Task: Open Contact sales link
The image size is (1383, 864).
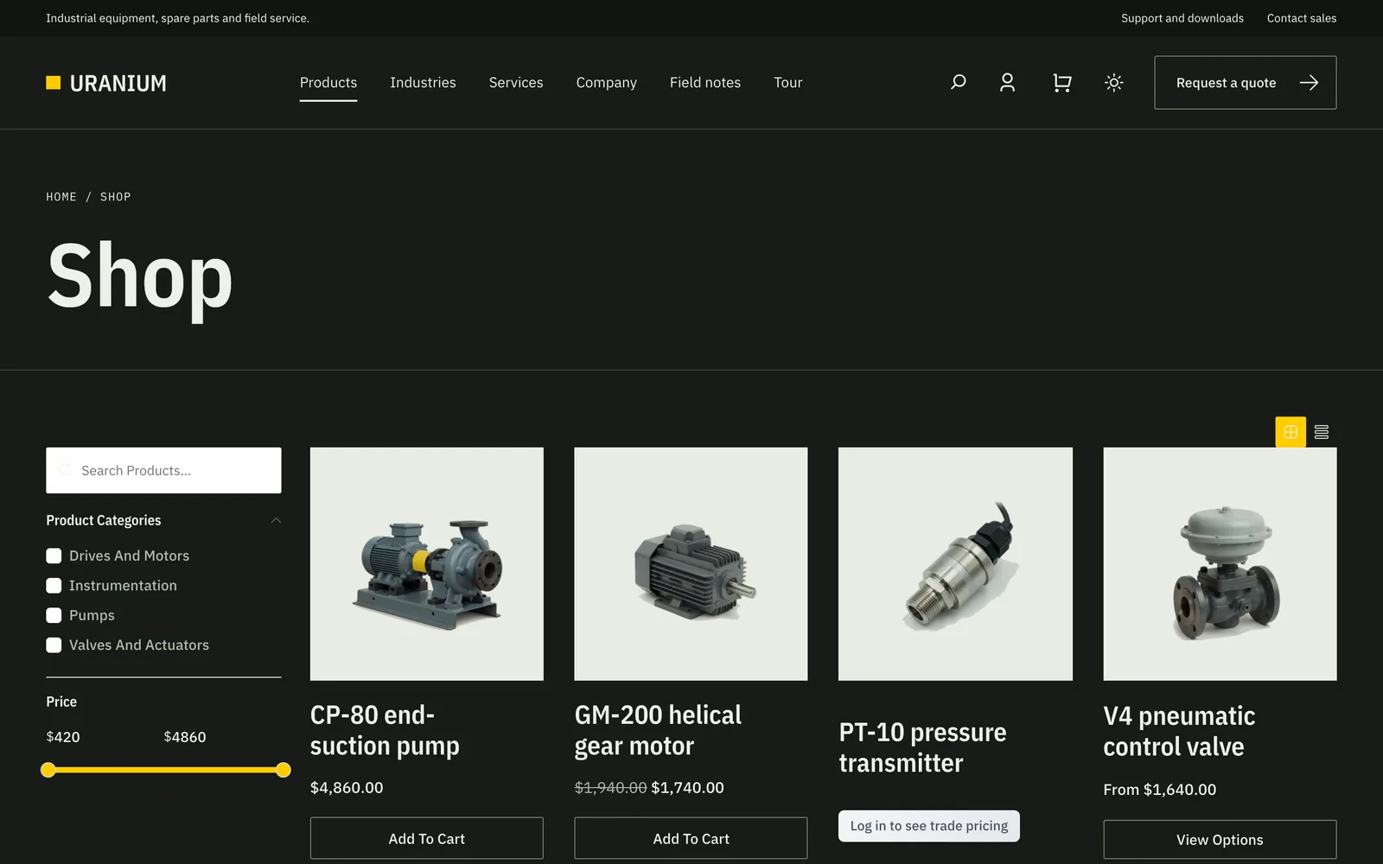Action: [x=1302, y=18]
